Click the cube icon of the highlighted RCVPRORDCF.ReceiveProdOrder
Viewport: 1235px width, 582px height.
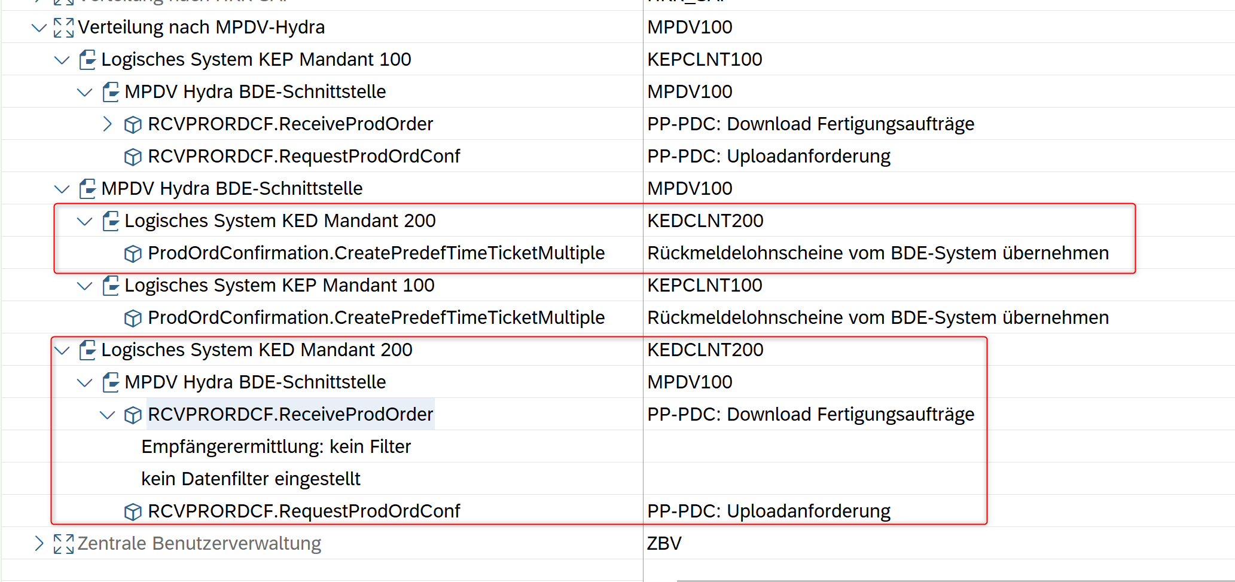pos(133,415)
